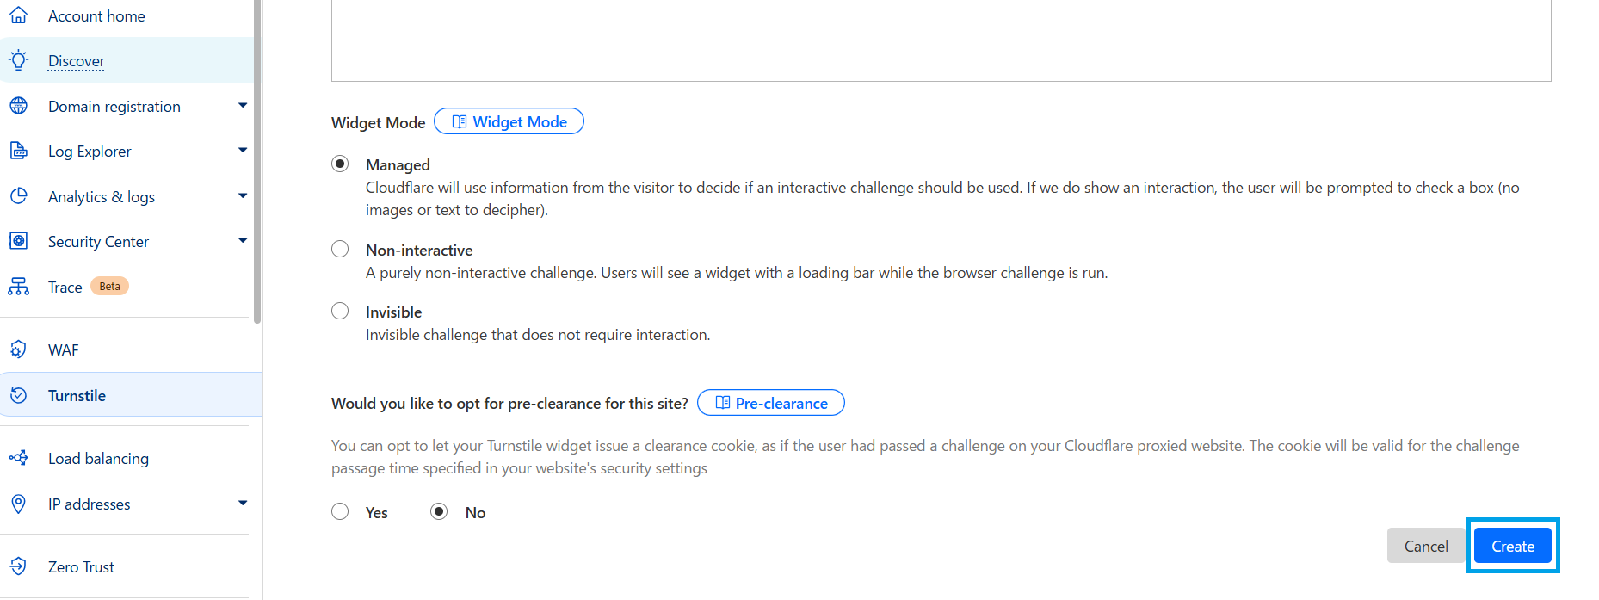Image resolution: width=1599 pixels, height=600 pixels.
Task: Select the Invisible widget mode
Action: [x=341, y=312]
